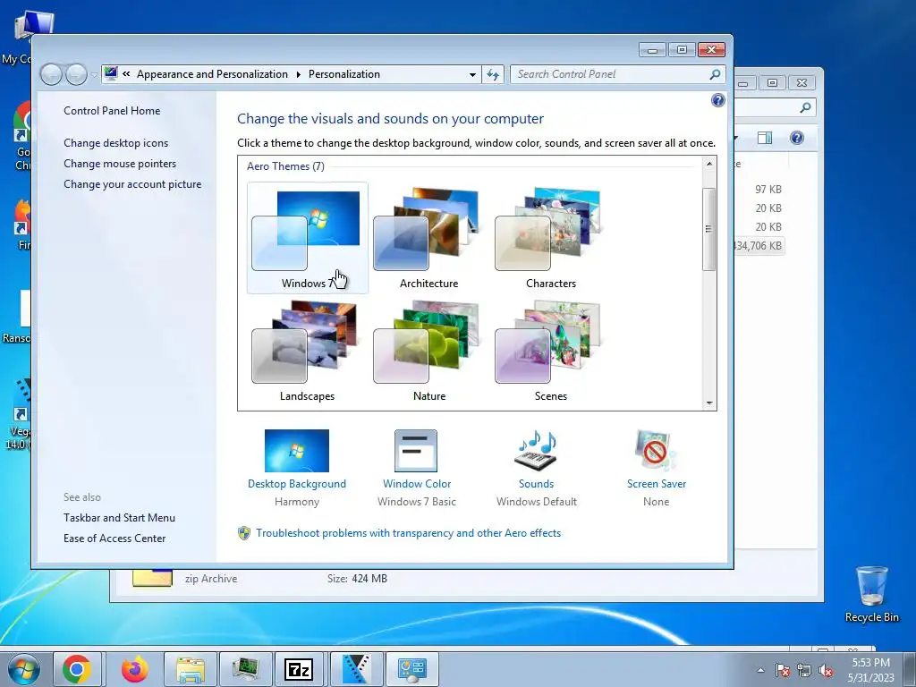The width and height of the screenshot is (916, 687).
Task: Launch Firefox from the taskbar
Action: (x=135, y=669)
